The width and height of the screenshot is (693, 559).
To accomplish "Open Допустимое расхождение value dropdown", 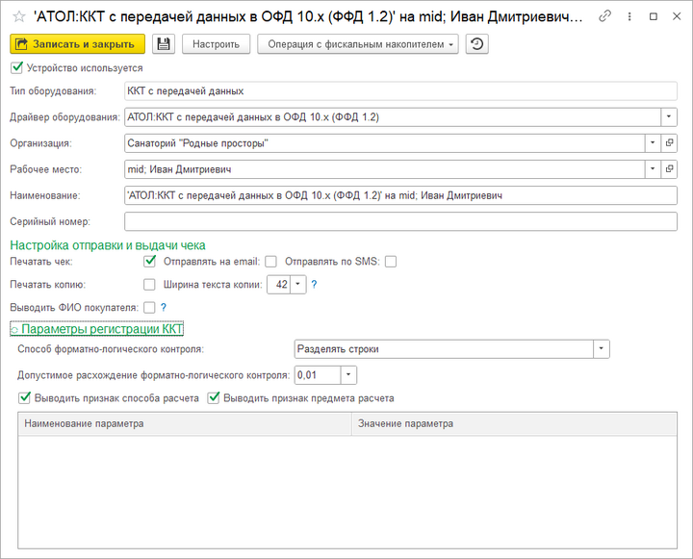I will coord(348,375).
